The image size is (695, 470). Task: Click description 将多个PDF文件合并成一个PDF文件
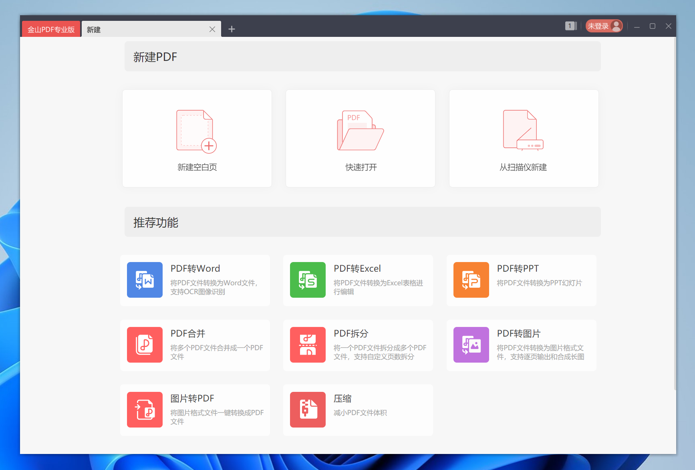(x=217, y=352)
